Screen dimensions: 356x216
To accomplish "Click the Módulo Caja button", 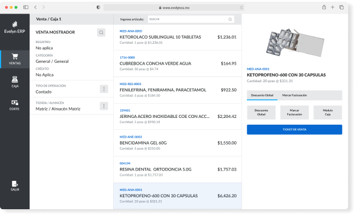I will (x=328, y=112).
